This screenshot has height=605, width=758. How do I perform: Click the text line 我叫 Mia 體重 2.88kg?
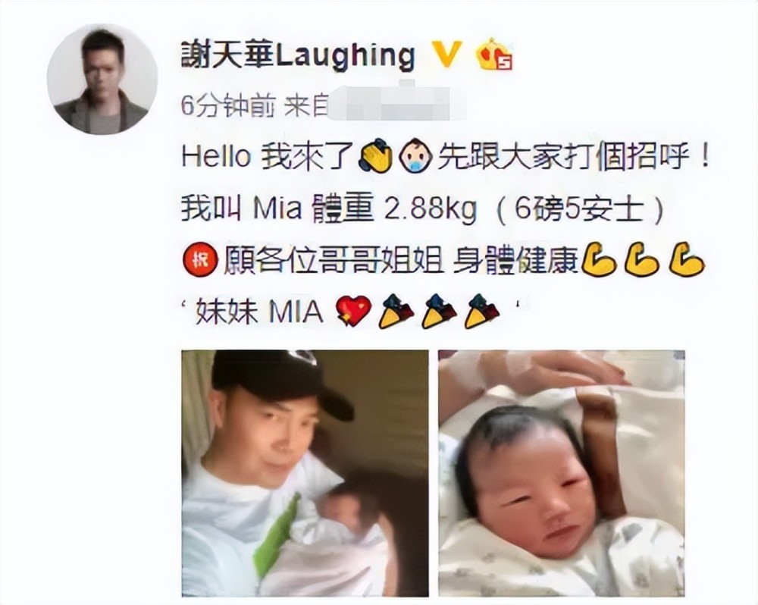(x=329, y=210)
